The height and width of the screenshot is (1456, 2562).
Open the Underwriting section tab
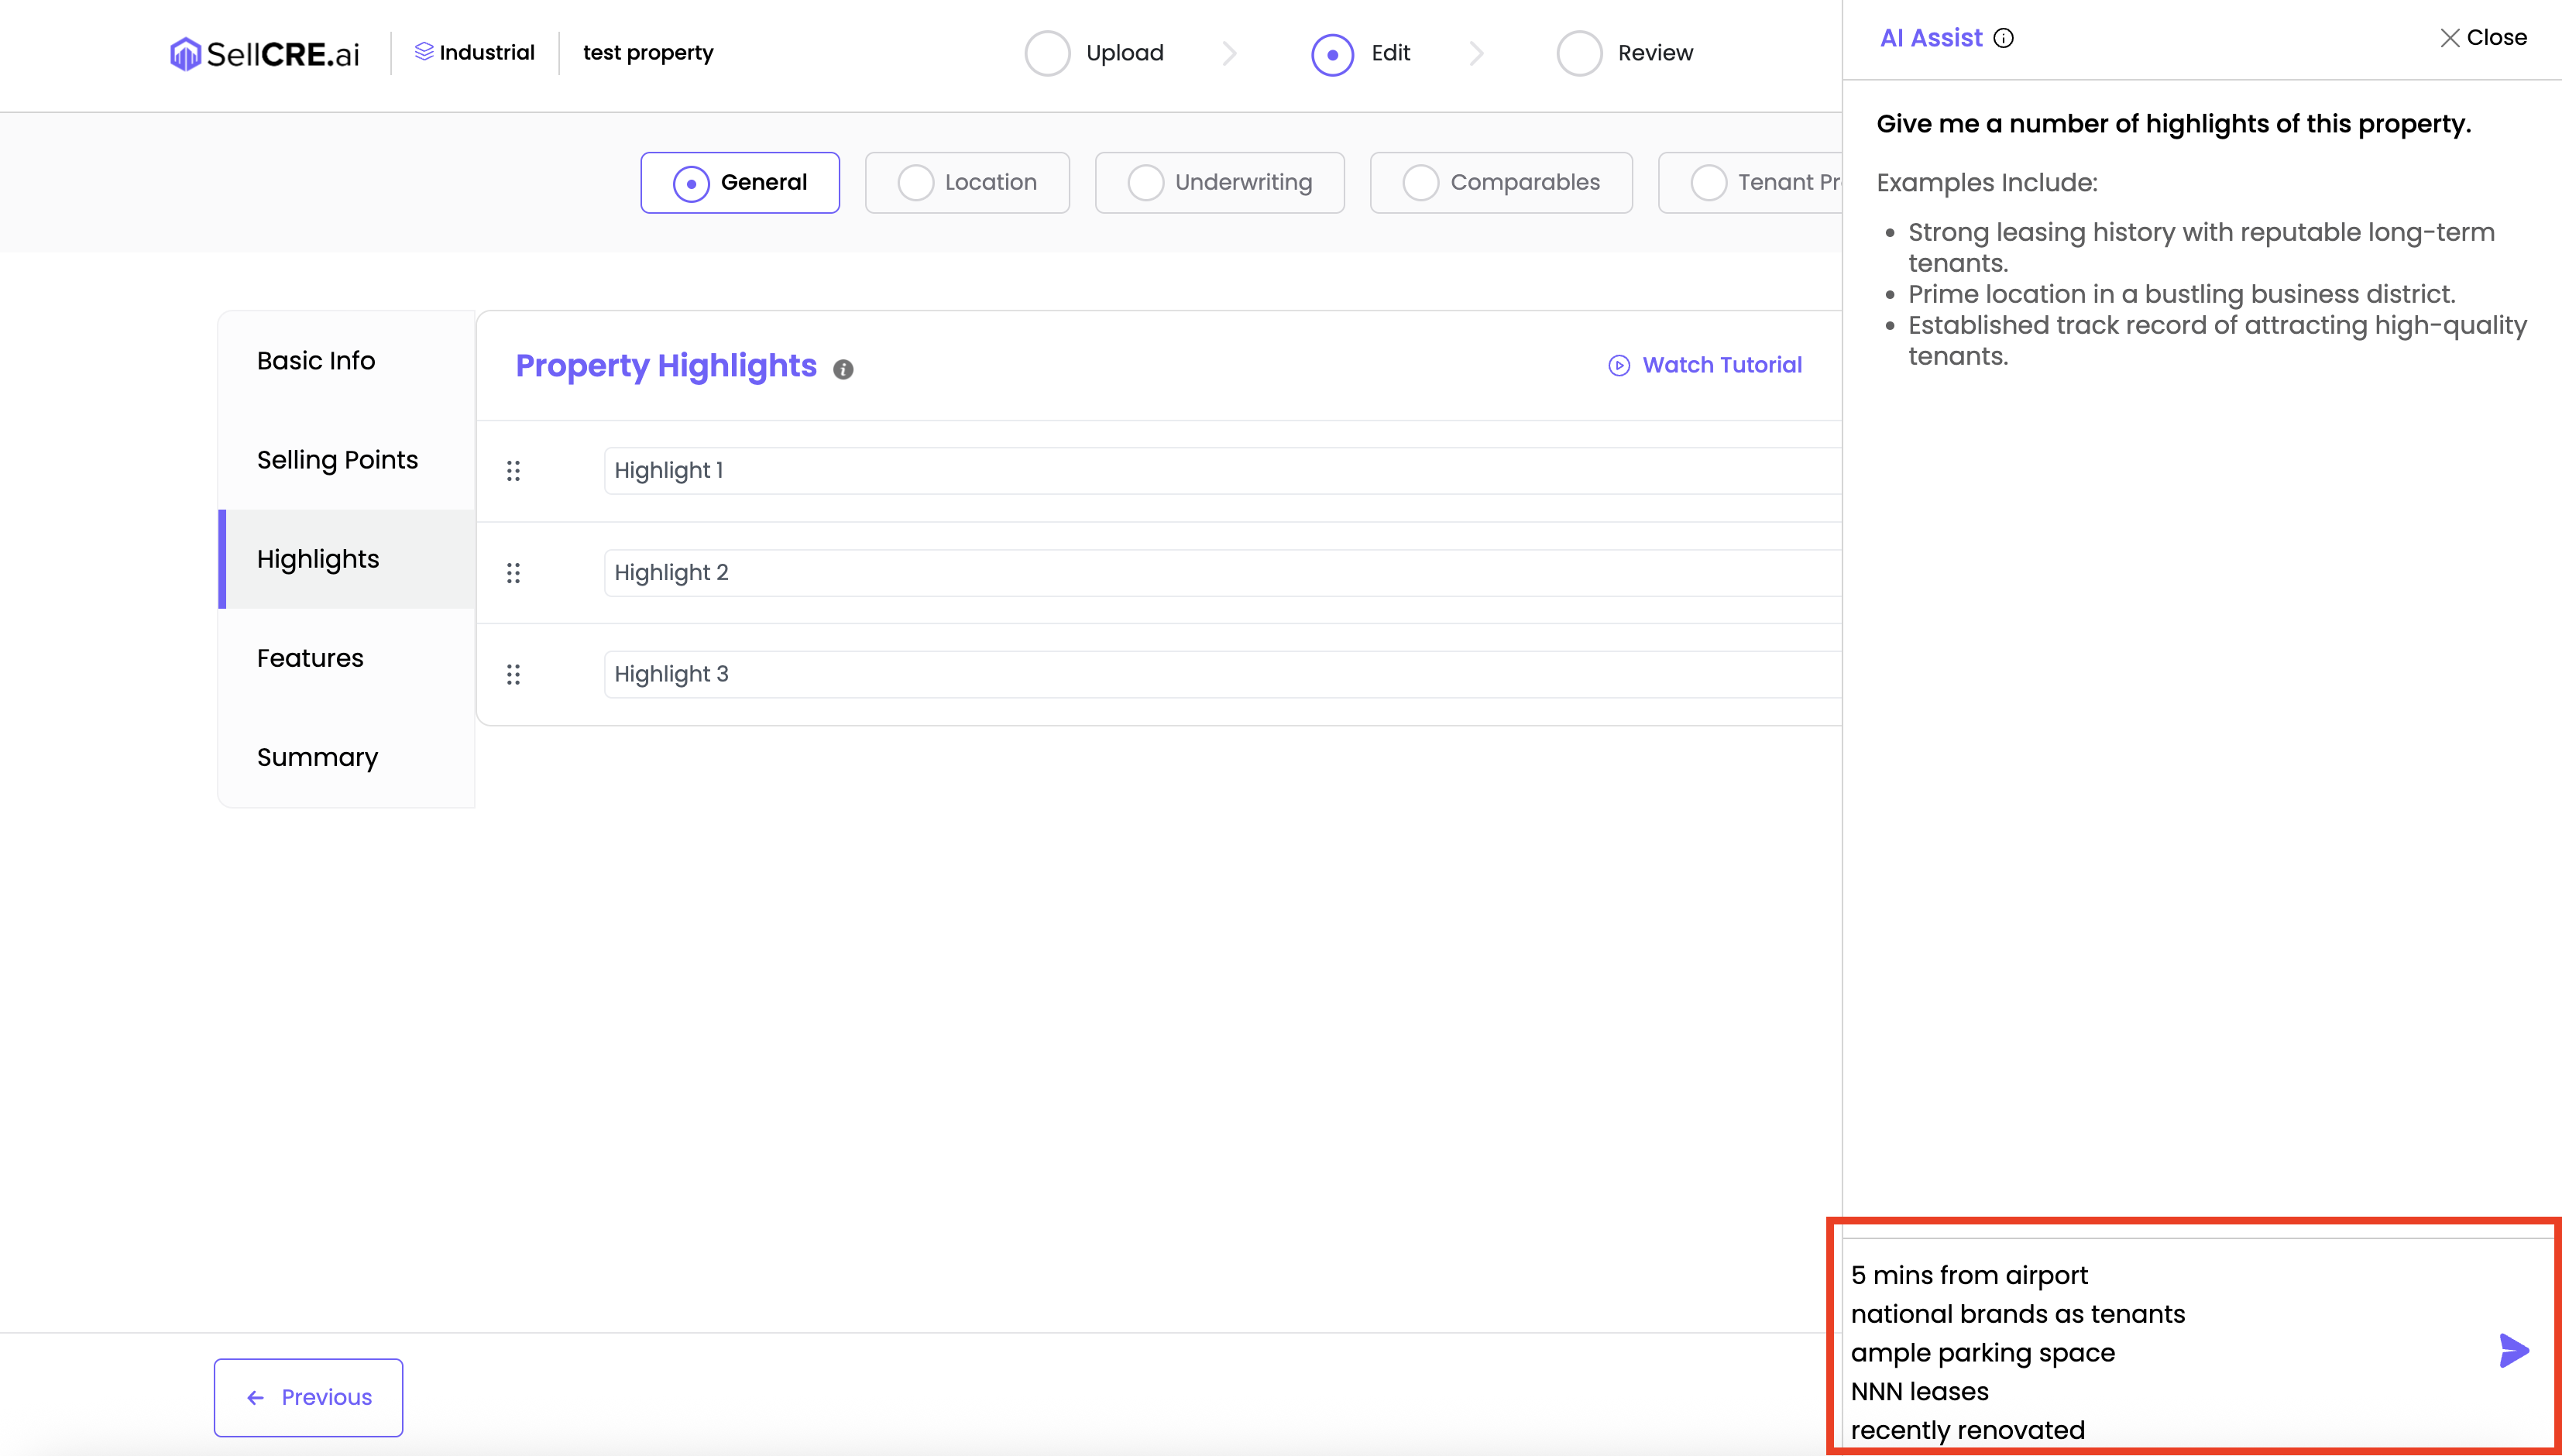coord(1219,183)
